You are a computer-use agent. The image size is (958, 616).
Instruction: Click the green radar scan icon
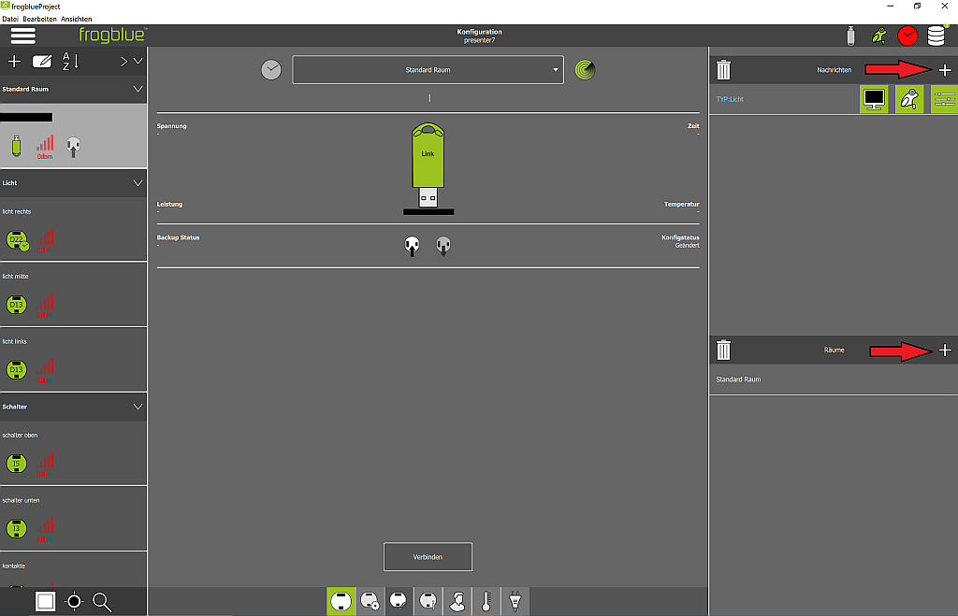pos(585,69)
